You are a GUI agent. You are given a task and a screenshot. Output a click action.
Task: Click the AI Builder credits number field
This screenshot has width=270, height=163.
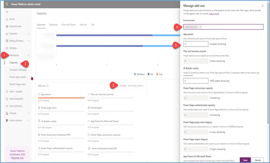click(196, 81)
